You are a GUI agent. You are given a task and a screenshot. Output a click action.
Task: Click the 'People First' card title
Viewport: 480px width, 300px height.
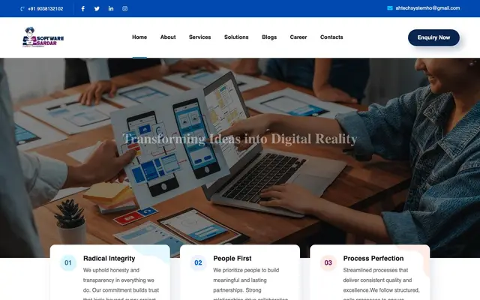click(232, 258)
